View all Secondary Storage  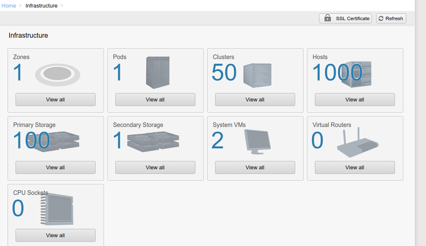pyautogui.click(x=155, y=168)
